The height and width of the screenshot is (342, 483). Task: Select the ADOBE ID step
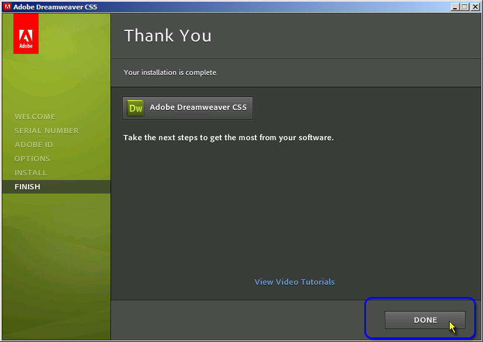click(33, 144)
